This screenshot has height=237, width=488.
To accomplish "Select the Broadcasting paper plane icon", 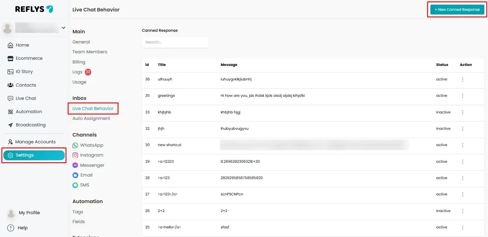I will point(10,125).
